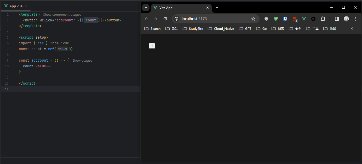Reload the localhost page
The image size is (362, 164).
click(x=165, y=19)
